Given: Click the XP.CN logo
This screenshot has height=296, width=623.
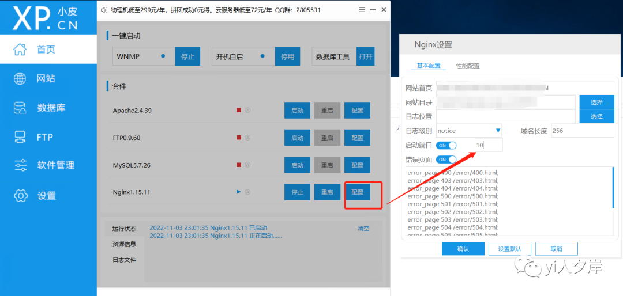Looking at the screenshot, I should pos(46,17).
